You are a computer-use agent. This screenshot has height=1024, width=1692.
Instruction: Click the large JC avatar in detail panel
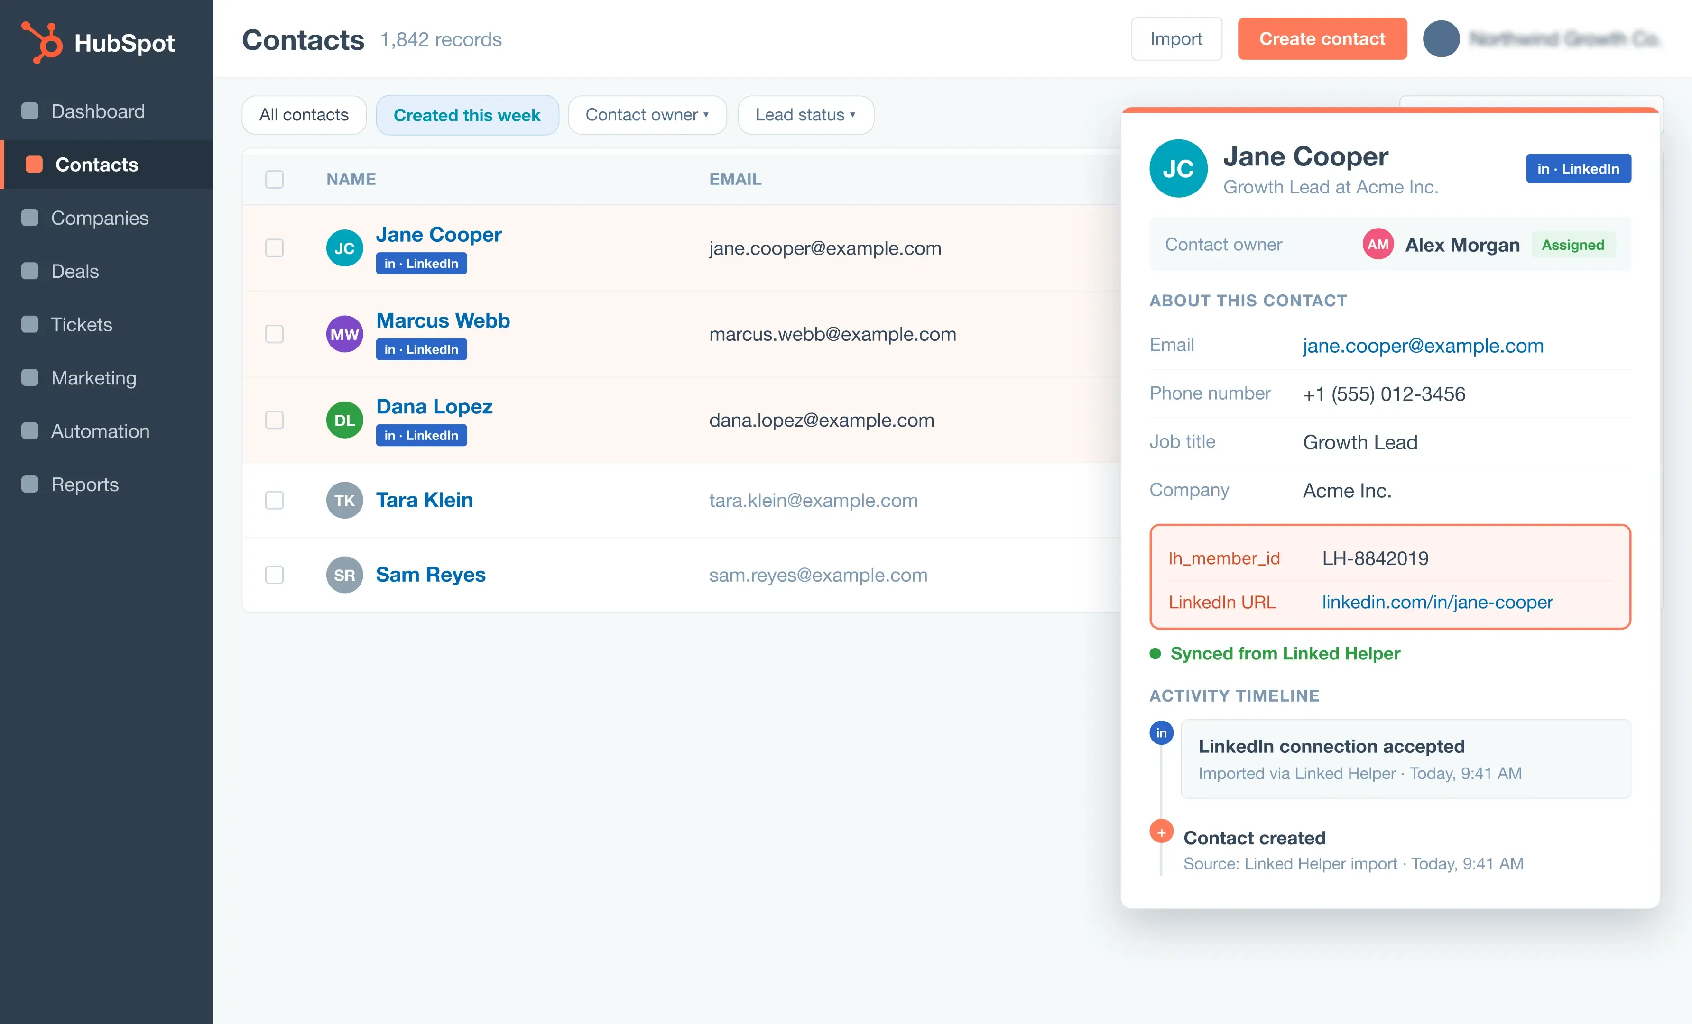tap(1178, 169)
